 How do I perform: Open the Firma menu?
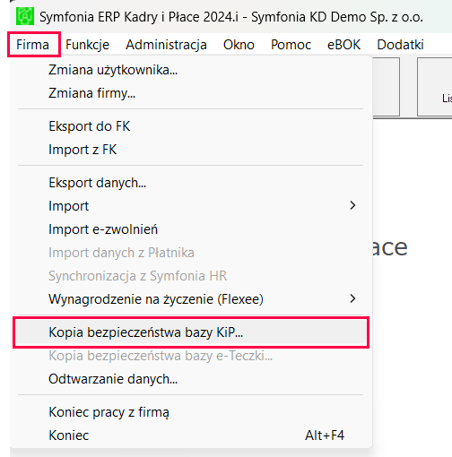coord(32,45)
